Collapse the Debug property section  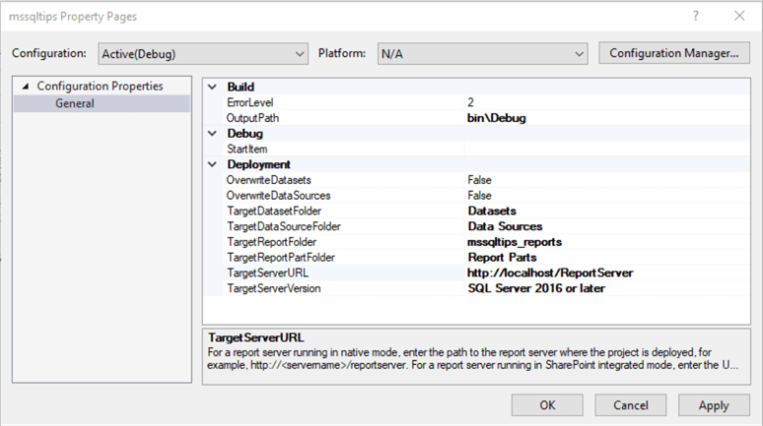tap(213, 134)
